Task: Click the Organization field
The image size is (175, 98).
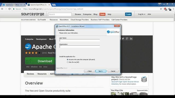Action: tap(80, 47)
